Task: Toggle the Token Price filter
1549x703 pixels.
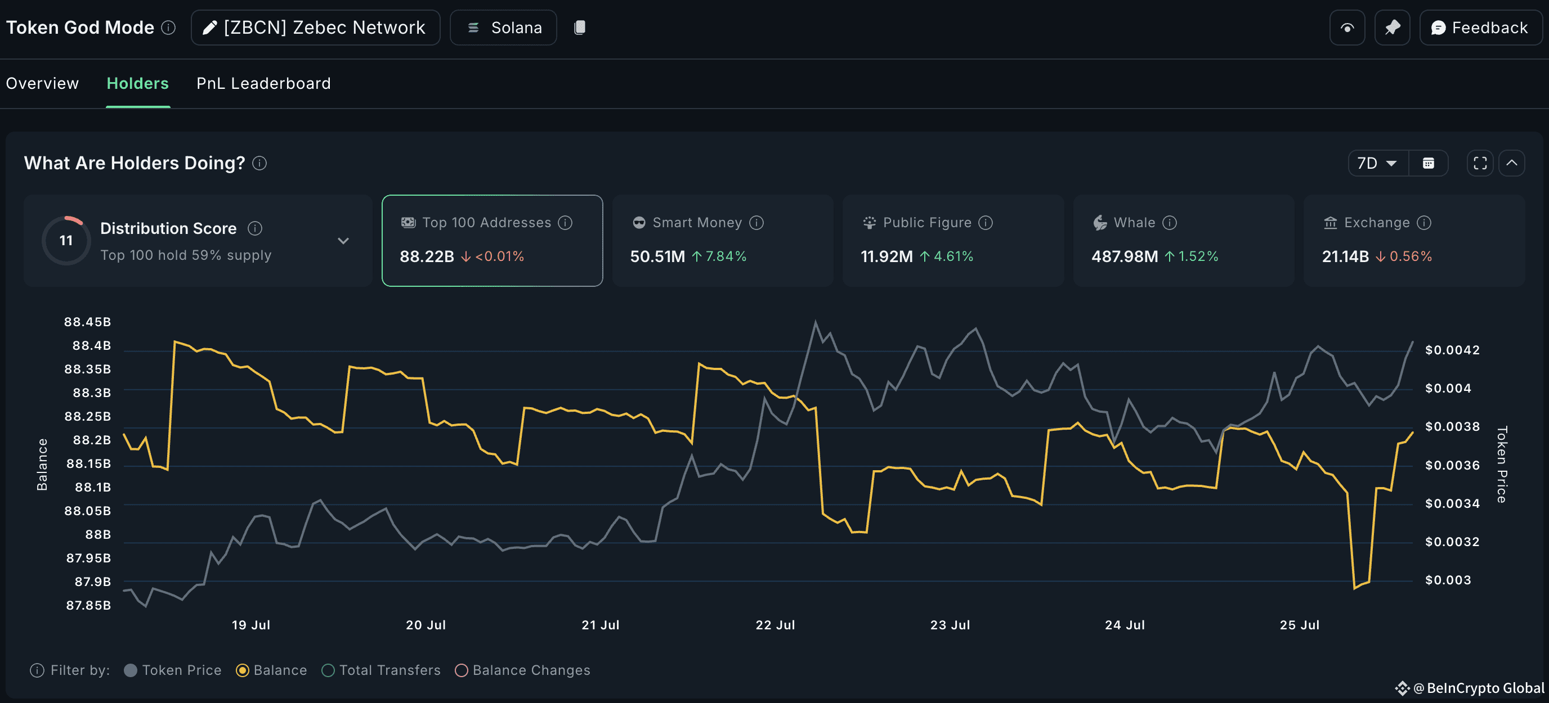Action: (173, 670)
